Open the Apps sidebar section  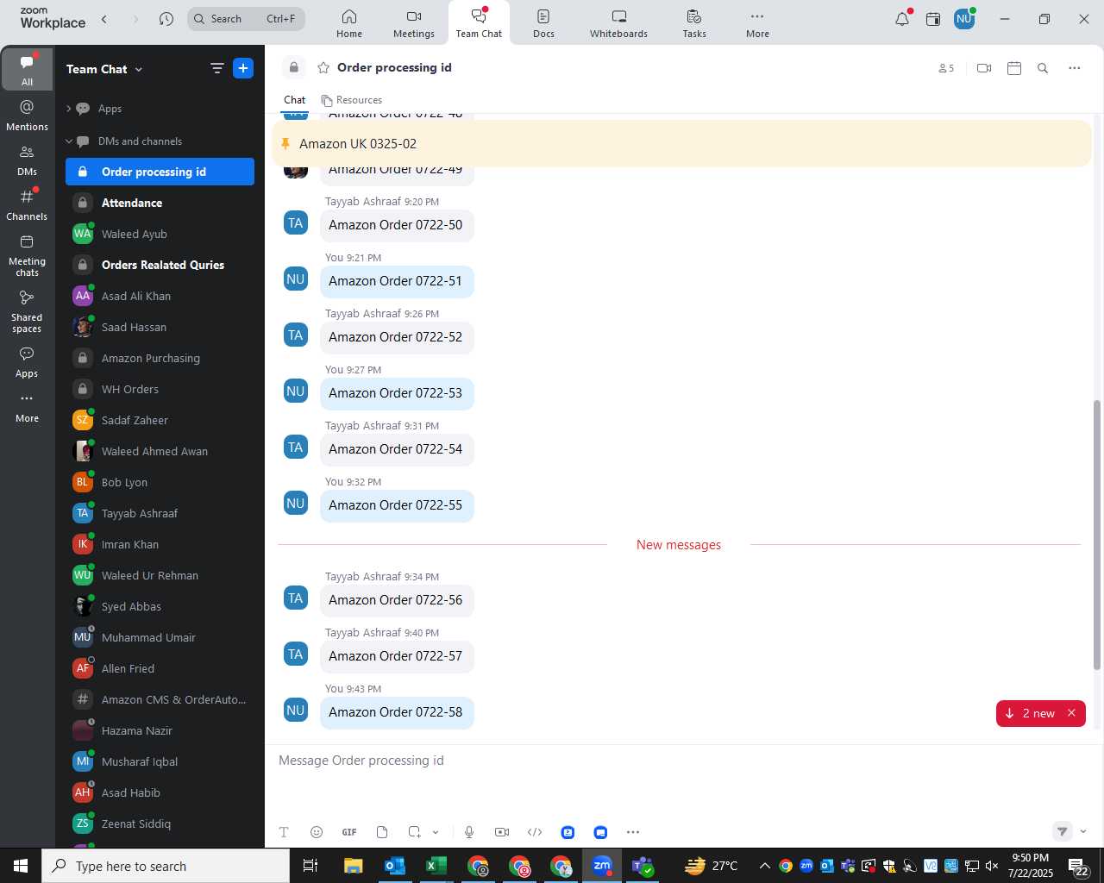click(27, 362)
